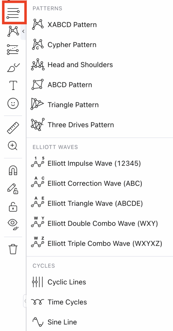Toggle hide all drawings eye icon
Viewport: 173px width, 331px height.
tap(13, 224)
